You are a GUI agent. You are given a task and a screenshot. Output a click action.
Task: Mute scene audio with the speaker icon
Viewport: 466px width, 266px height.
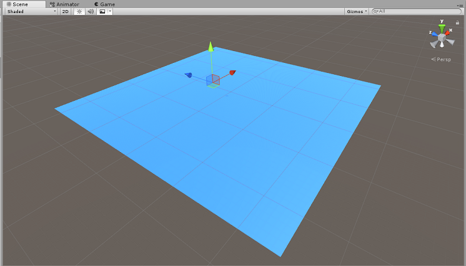click(90, 11)
